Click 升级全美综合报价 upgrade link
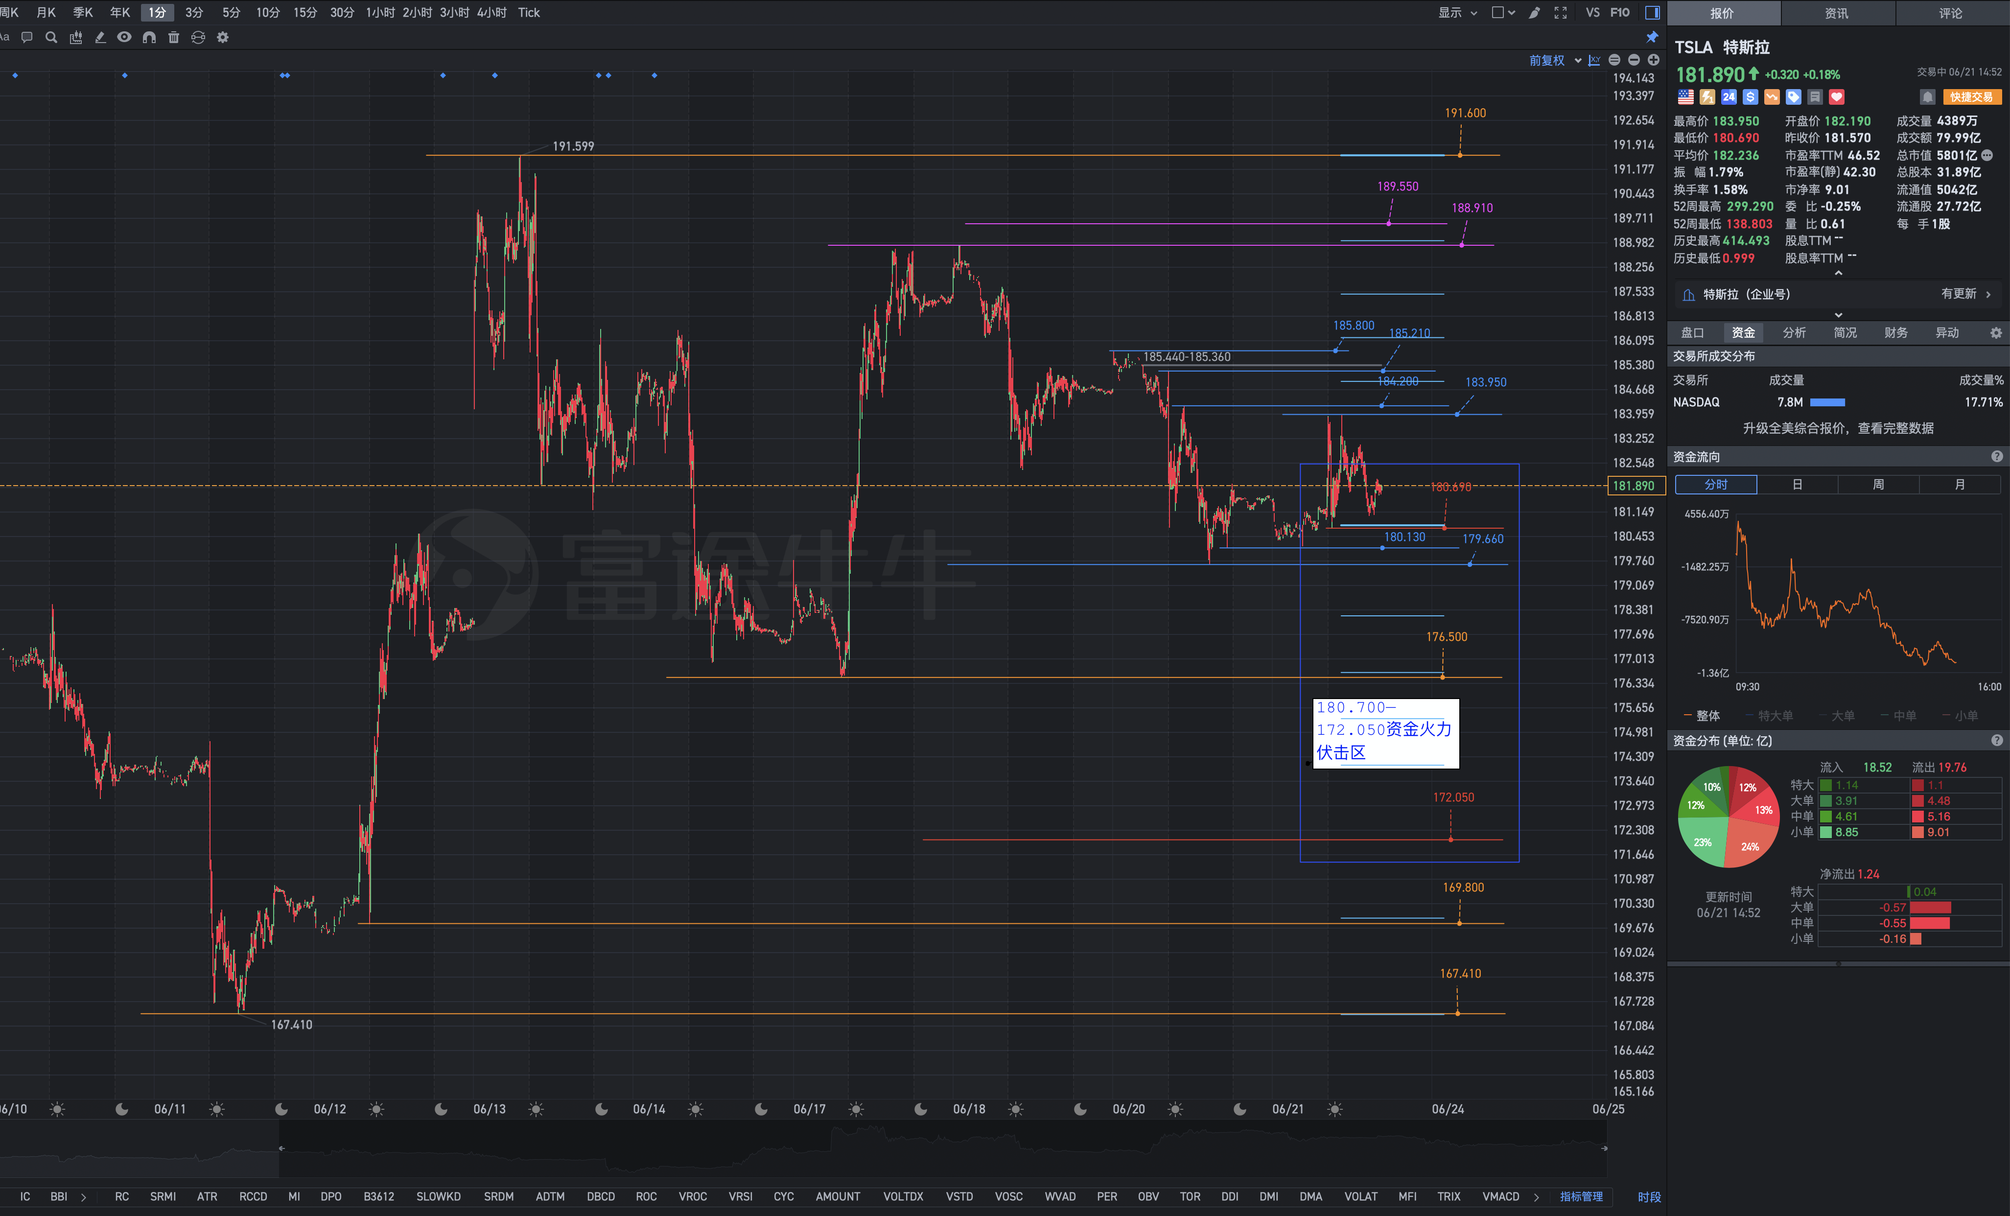The width and height of the screenshot is (2010, 1216). 1838,428
